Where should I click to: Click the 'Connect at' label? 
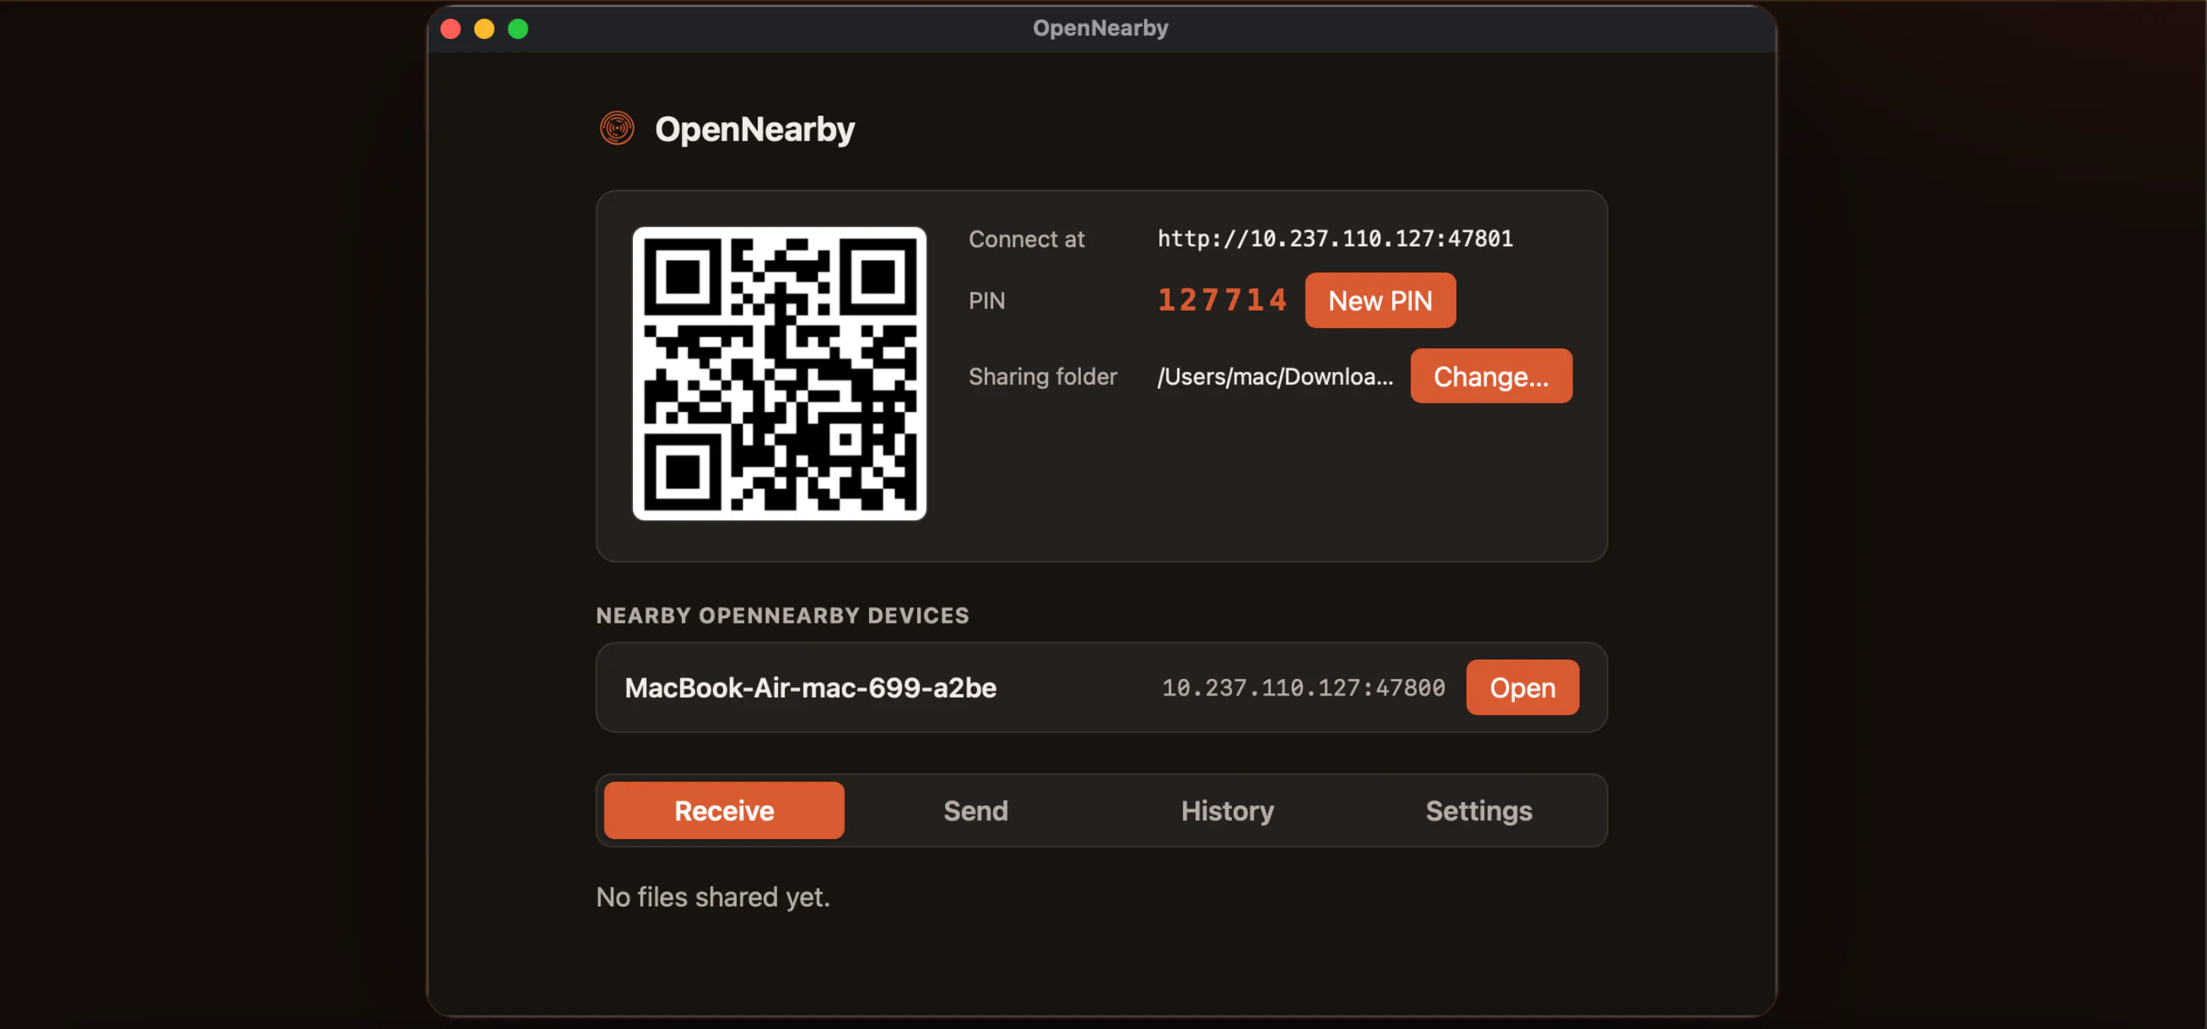click(x=1026, y=240)
